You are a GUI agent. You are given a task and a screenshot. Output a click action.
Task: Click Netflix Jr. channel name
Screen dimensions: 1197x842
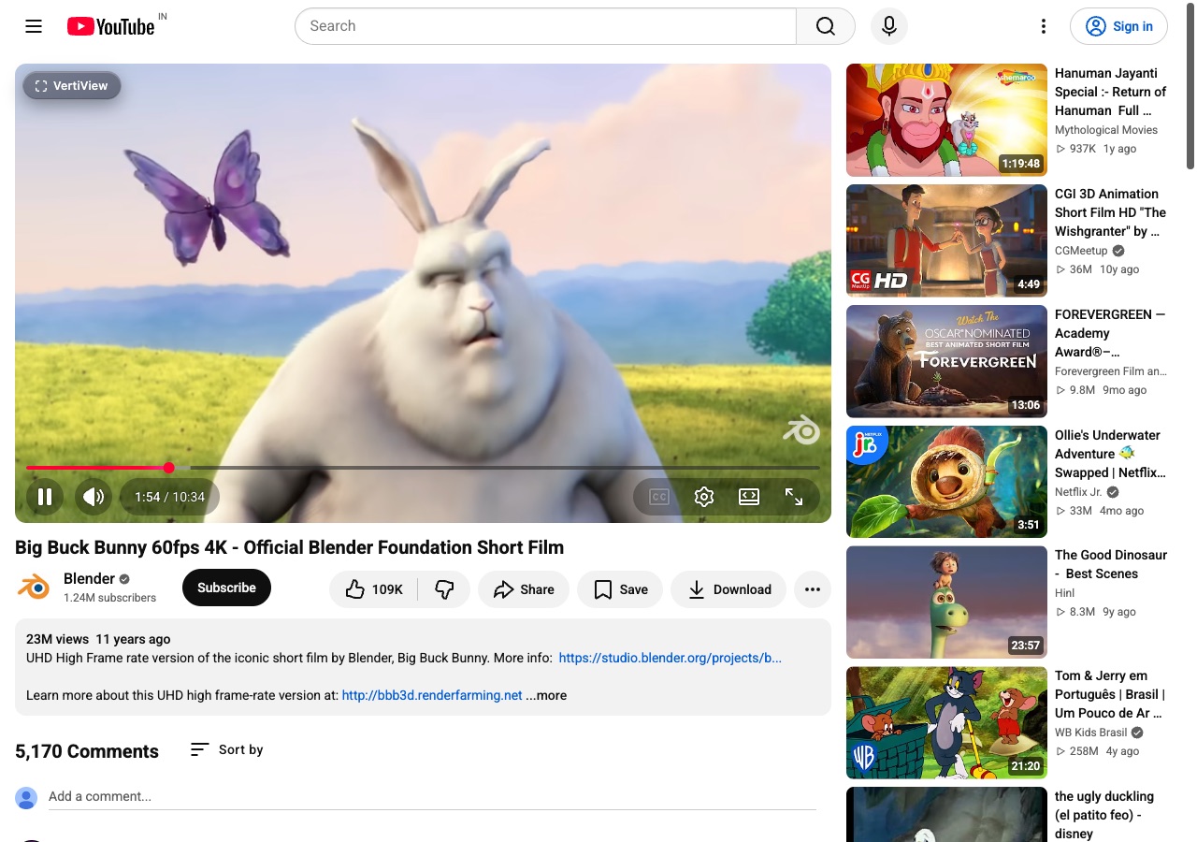pyautogui.click(x=1078, y=492)
